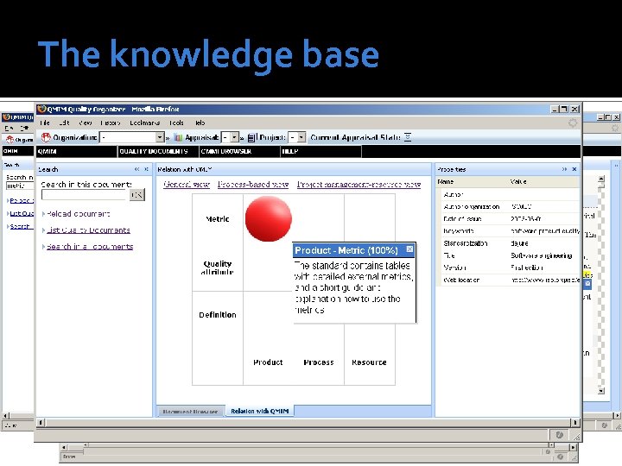Close the Search panel
The height and width of the screenshot is (466, 622).
(146, 169)
